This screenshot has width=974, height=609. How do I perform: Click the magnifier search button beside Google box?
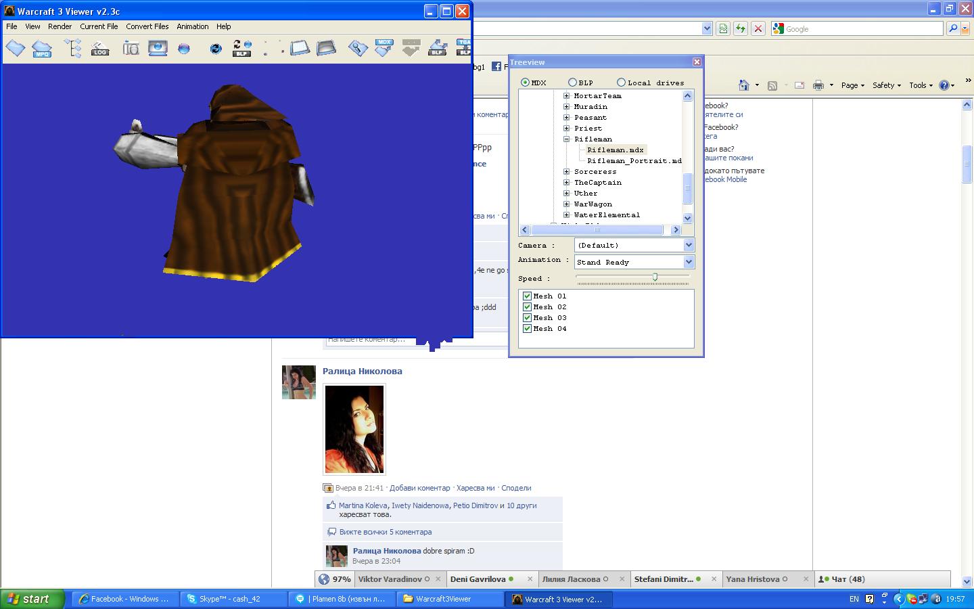953,28
